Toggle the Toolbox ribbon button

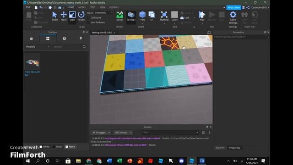(x=131, y=16)
